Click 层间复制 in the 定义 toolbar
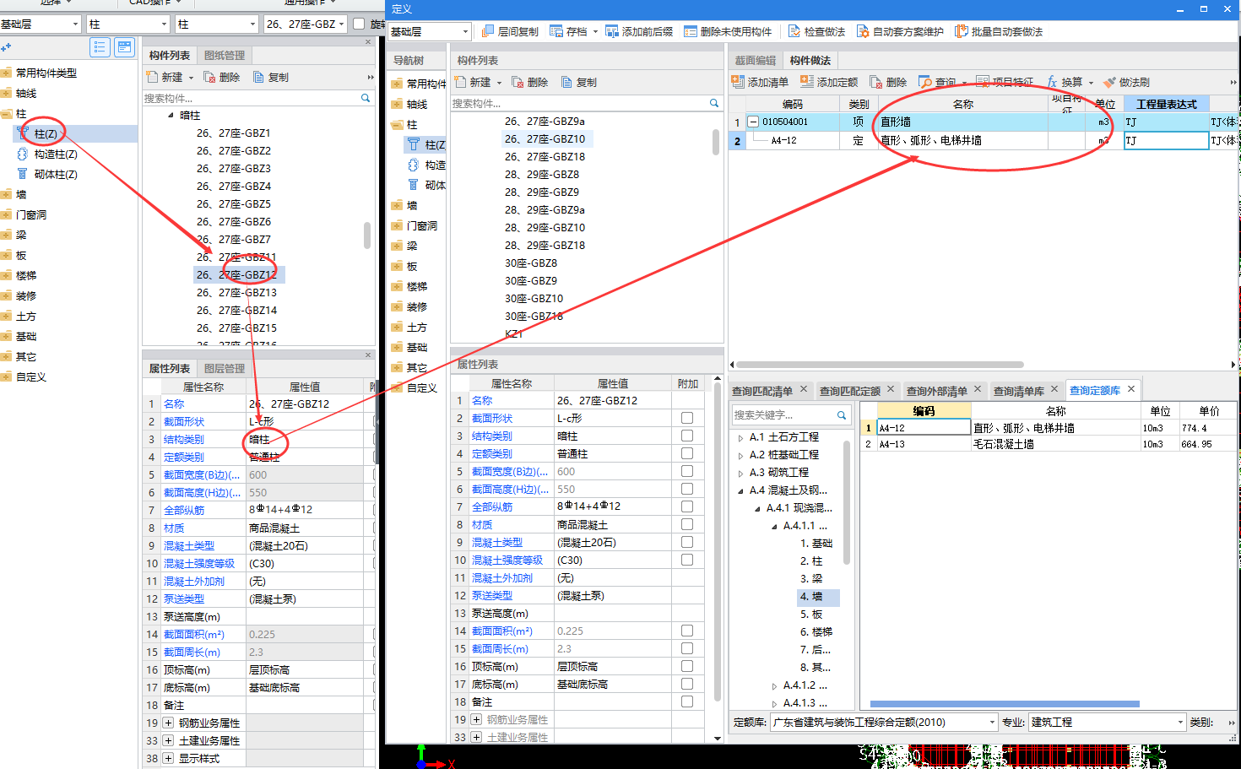 [x=510, y=31]
